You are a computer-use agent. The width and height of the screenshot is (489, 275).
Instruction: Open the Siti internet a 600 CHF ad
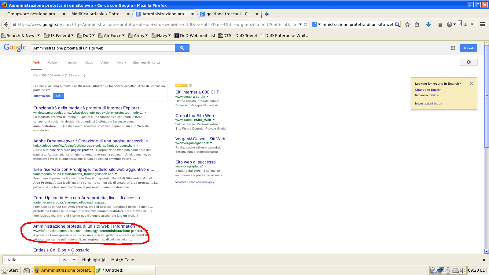197,92
